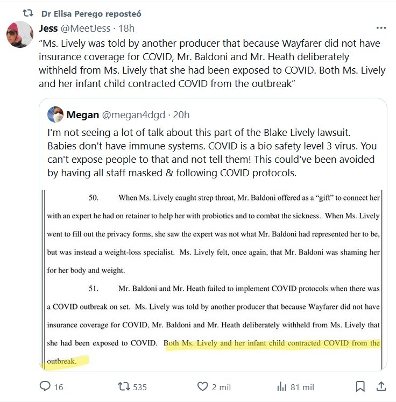Viewport: 396px width, 402px height.
Task: Open Megan's display name in quoted tweet
Action: pyautogui.click(x=82, y=114)
